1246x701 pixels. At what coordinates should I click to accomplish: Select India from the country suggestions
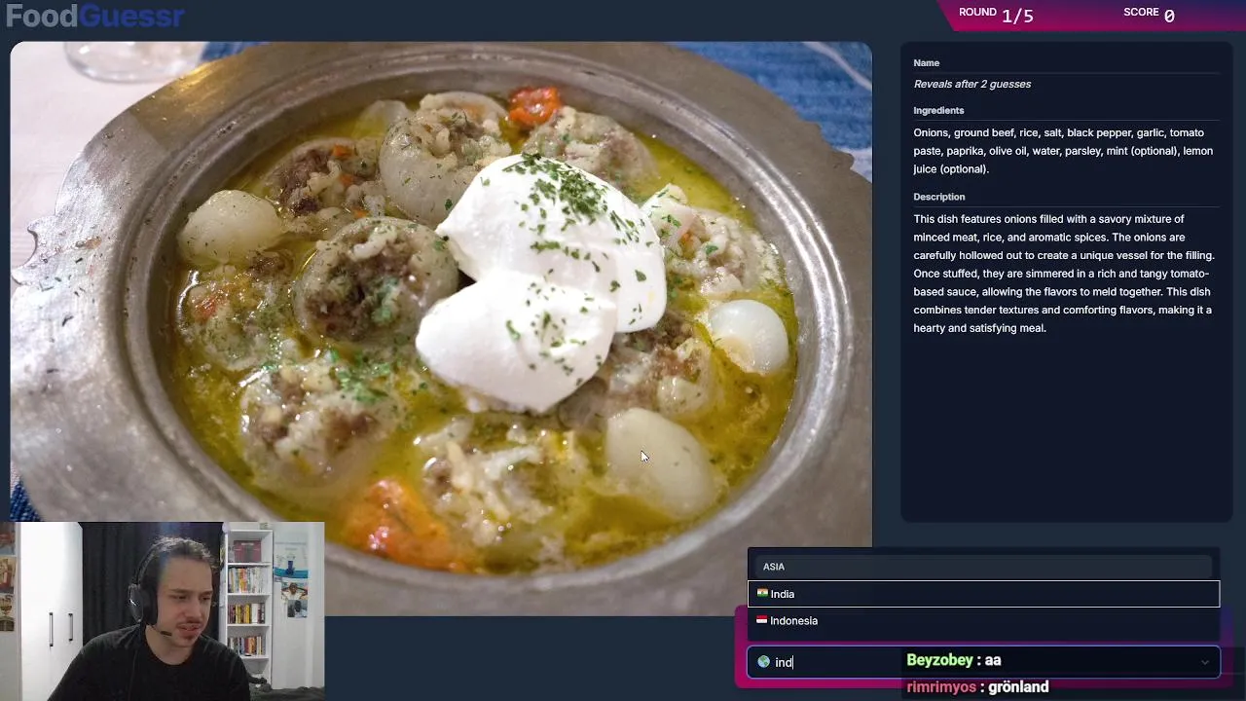983,594
